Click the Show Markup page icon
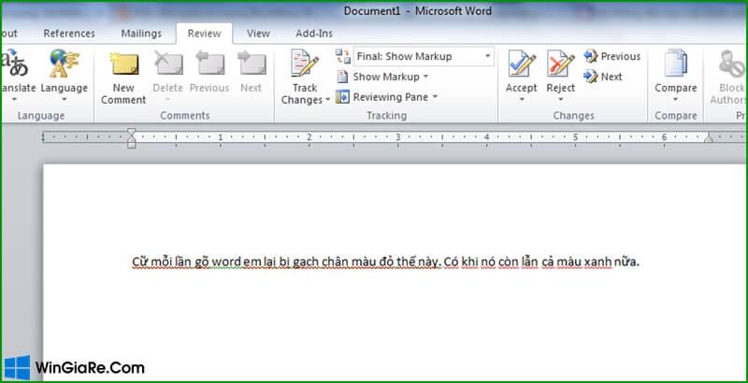The width and height of the screenshot is (748, 383). tap(342, 77)
